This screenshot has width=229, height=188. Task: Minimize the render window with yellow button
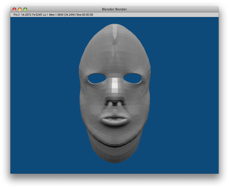(20, 9)
